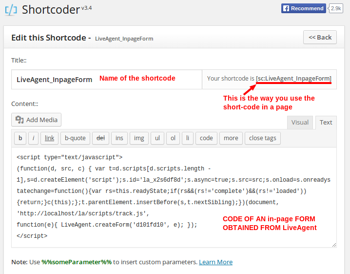Insert an image with the img button
The image size is (350, 274).
[139, 138]
